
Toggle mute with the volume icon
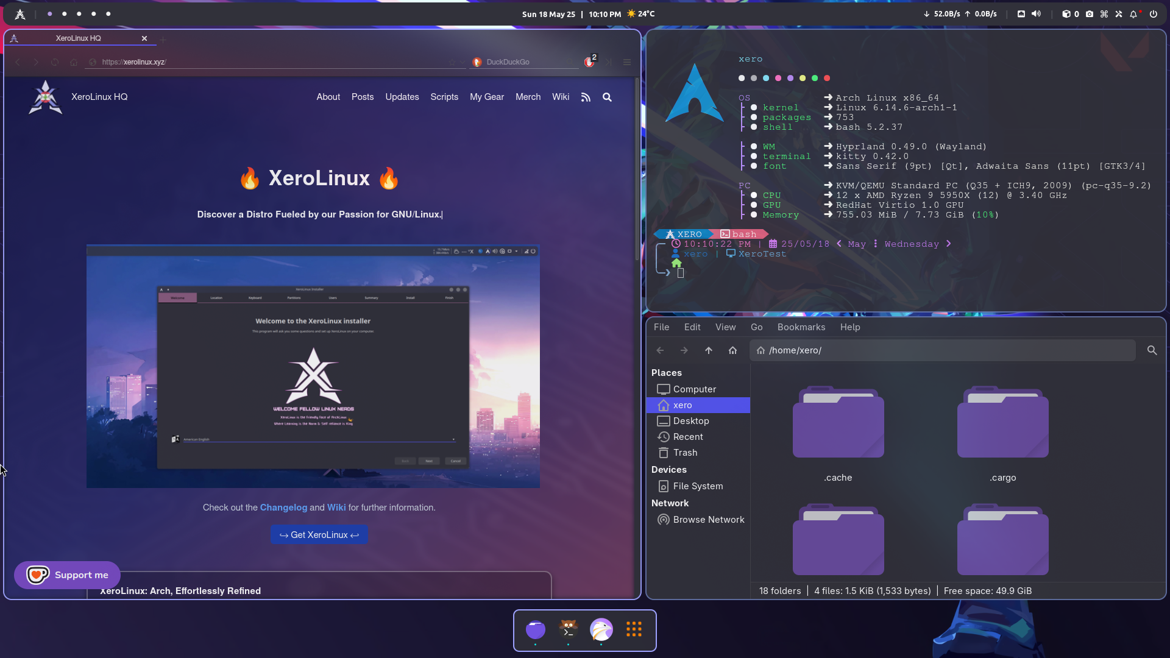1036,14
